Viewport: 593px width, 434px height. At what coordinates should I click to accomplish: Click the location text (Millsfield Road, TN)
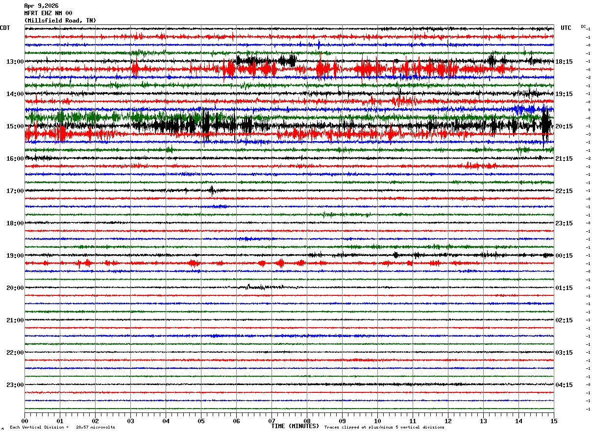pyautogui.click(x=60, y=21)
